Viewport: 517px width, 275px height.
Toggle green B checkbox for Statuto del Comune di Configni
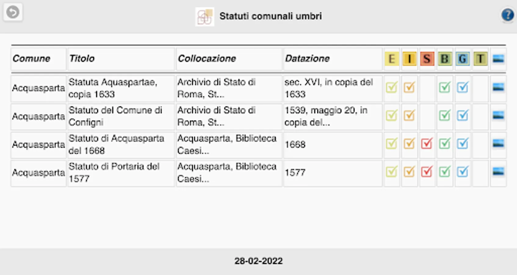445,116
